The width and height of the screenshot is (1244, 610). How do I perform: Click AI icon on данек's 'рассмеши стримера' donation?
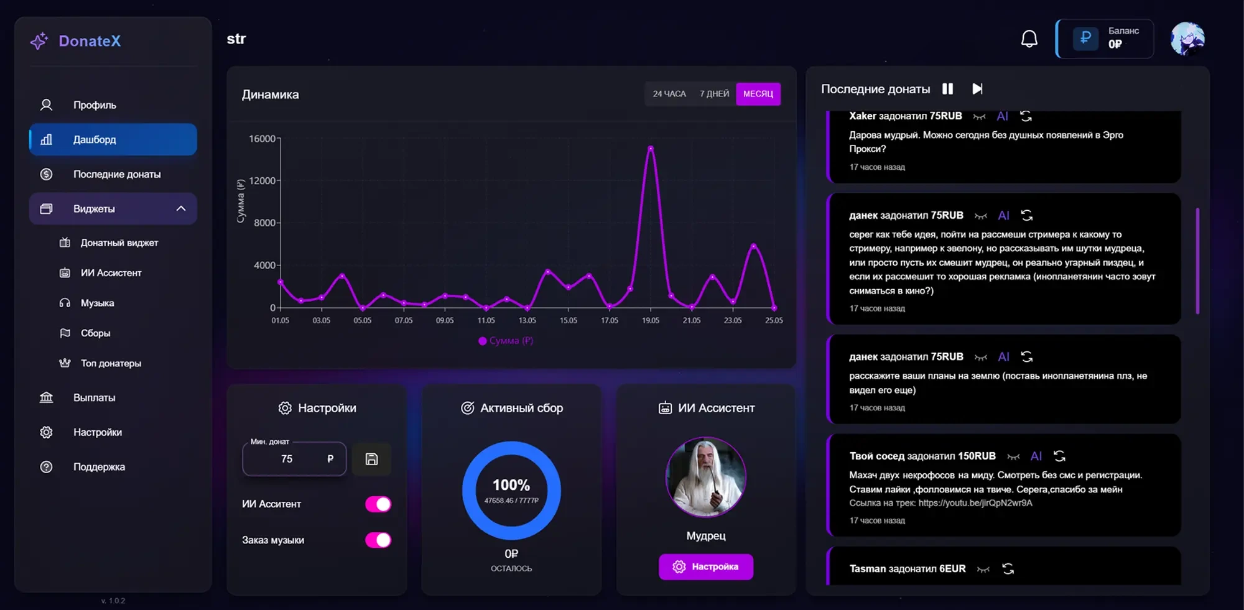(x=1004, y=216)
